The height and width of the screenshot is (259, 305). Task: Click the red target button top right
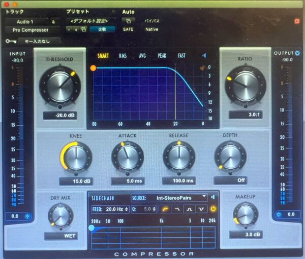[297, 21]
